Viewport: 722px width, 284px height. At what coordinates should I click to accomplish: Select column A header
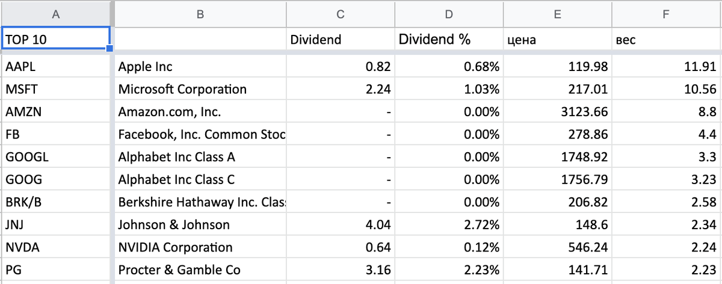click(x=55, y=14)
